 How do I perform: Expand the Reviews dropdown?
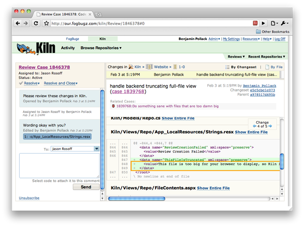(236, 57)
